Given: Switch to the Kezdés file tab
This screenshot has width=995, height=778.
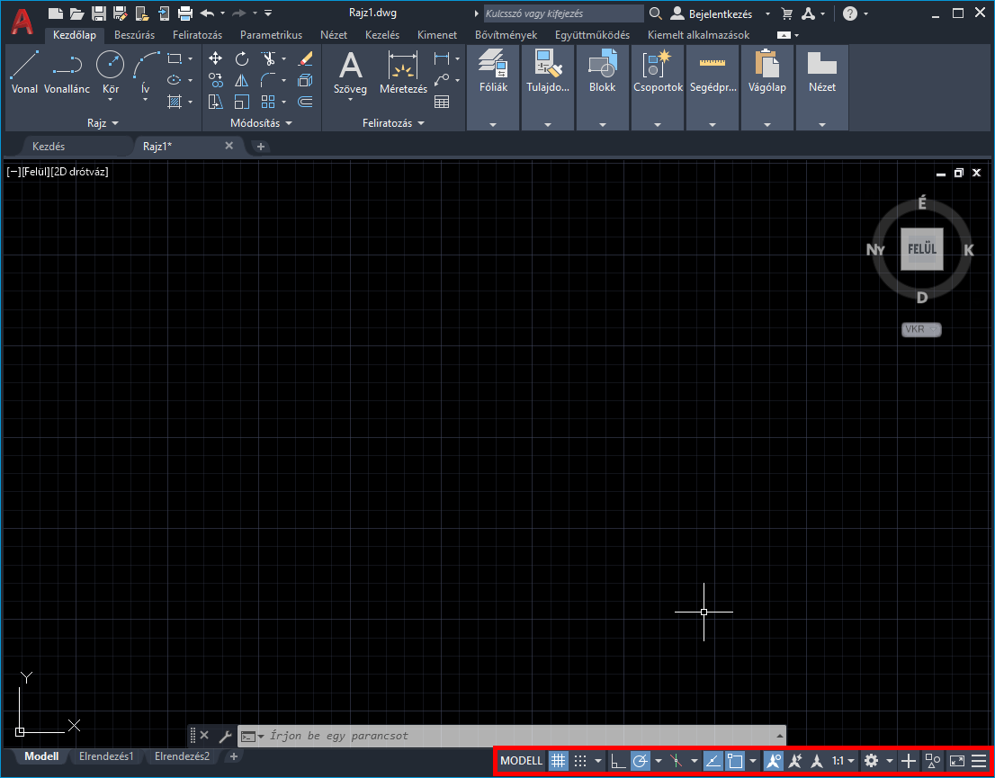Looking at the screenshot, I should [x=49, y=146].
